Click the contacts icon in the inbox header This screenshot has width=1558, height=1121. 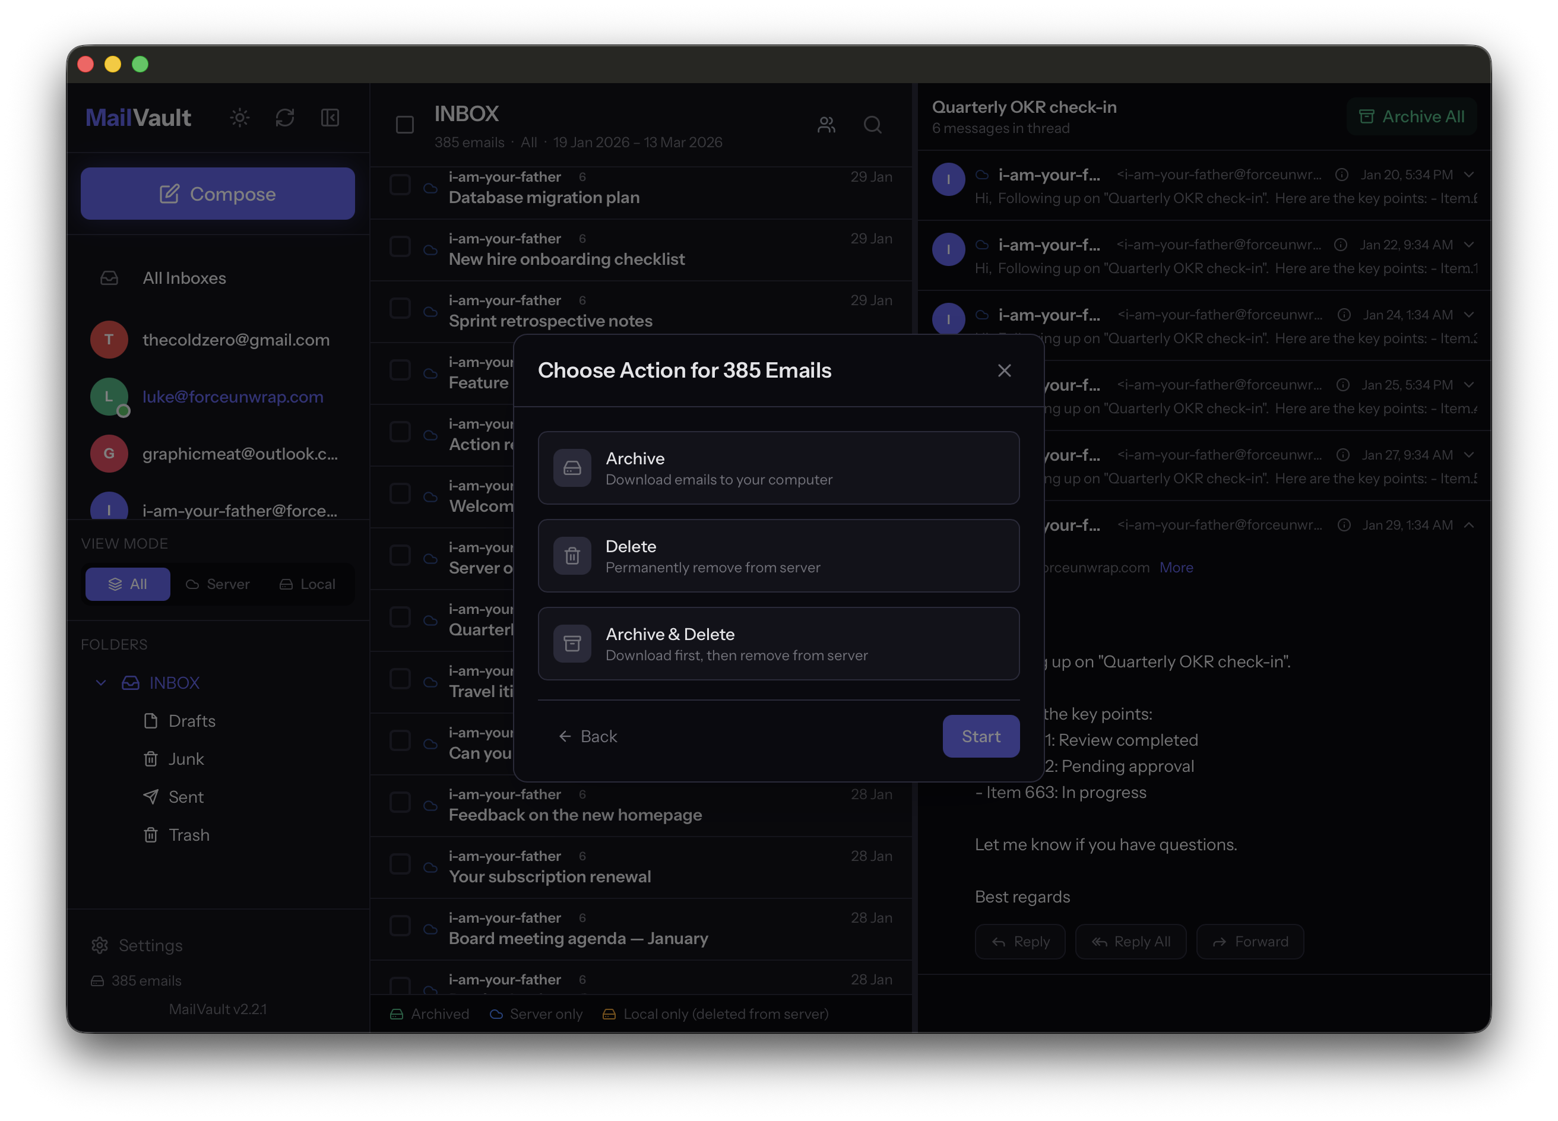point(826,125)
